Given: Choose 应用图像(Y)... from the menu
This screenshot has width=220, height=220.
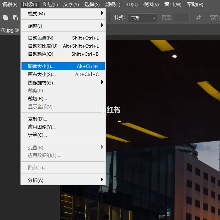Looking at the screenshot, I should pos(63,127).
